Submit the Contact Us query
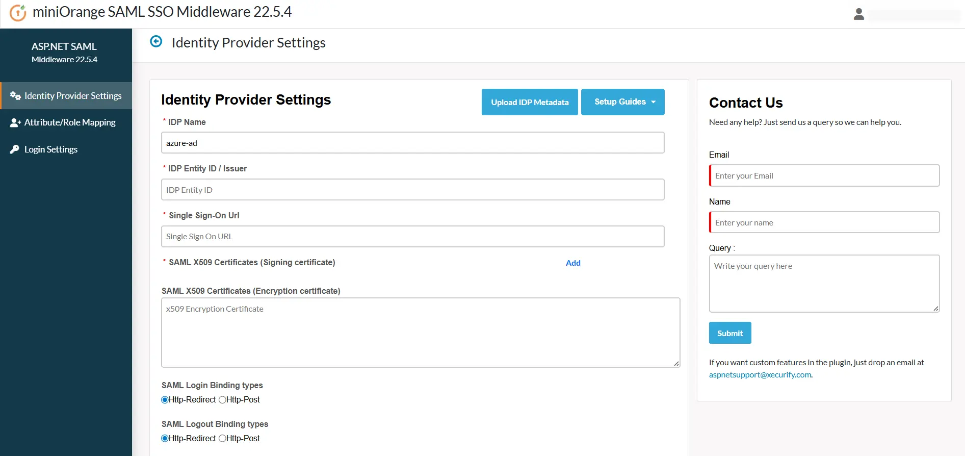The height and width of the screenshot is (456, 965). point(729,333)
